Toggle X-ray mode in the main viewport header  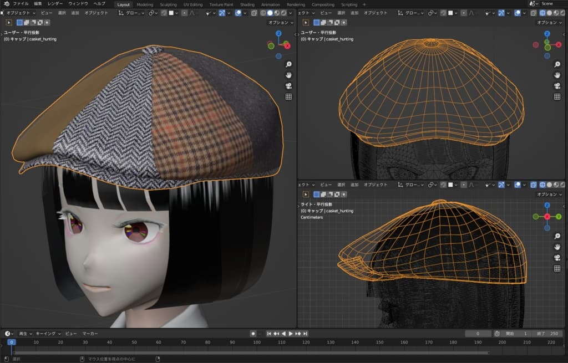[254, 13]
